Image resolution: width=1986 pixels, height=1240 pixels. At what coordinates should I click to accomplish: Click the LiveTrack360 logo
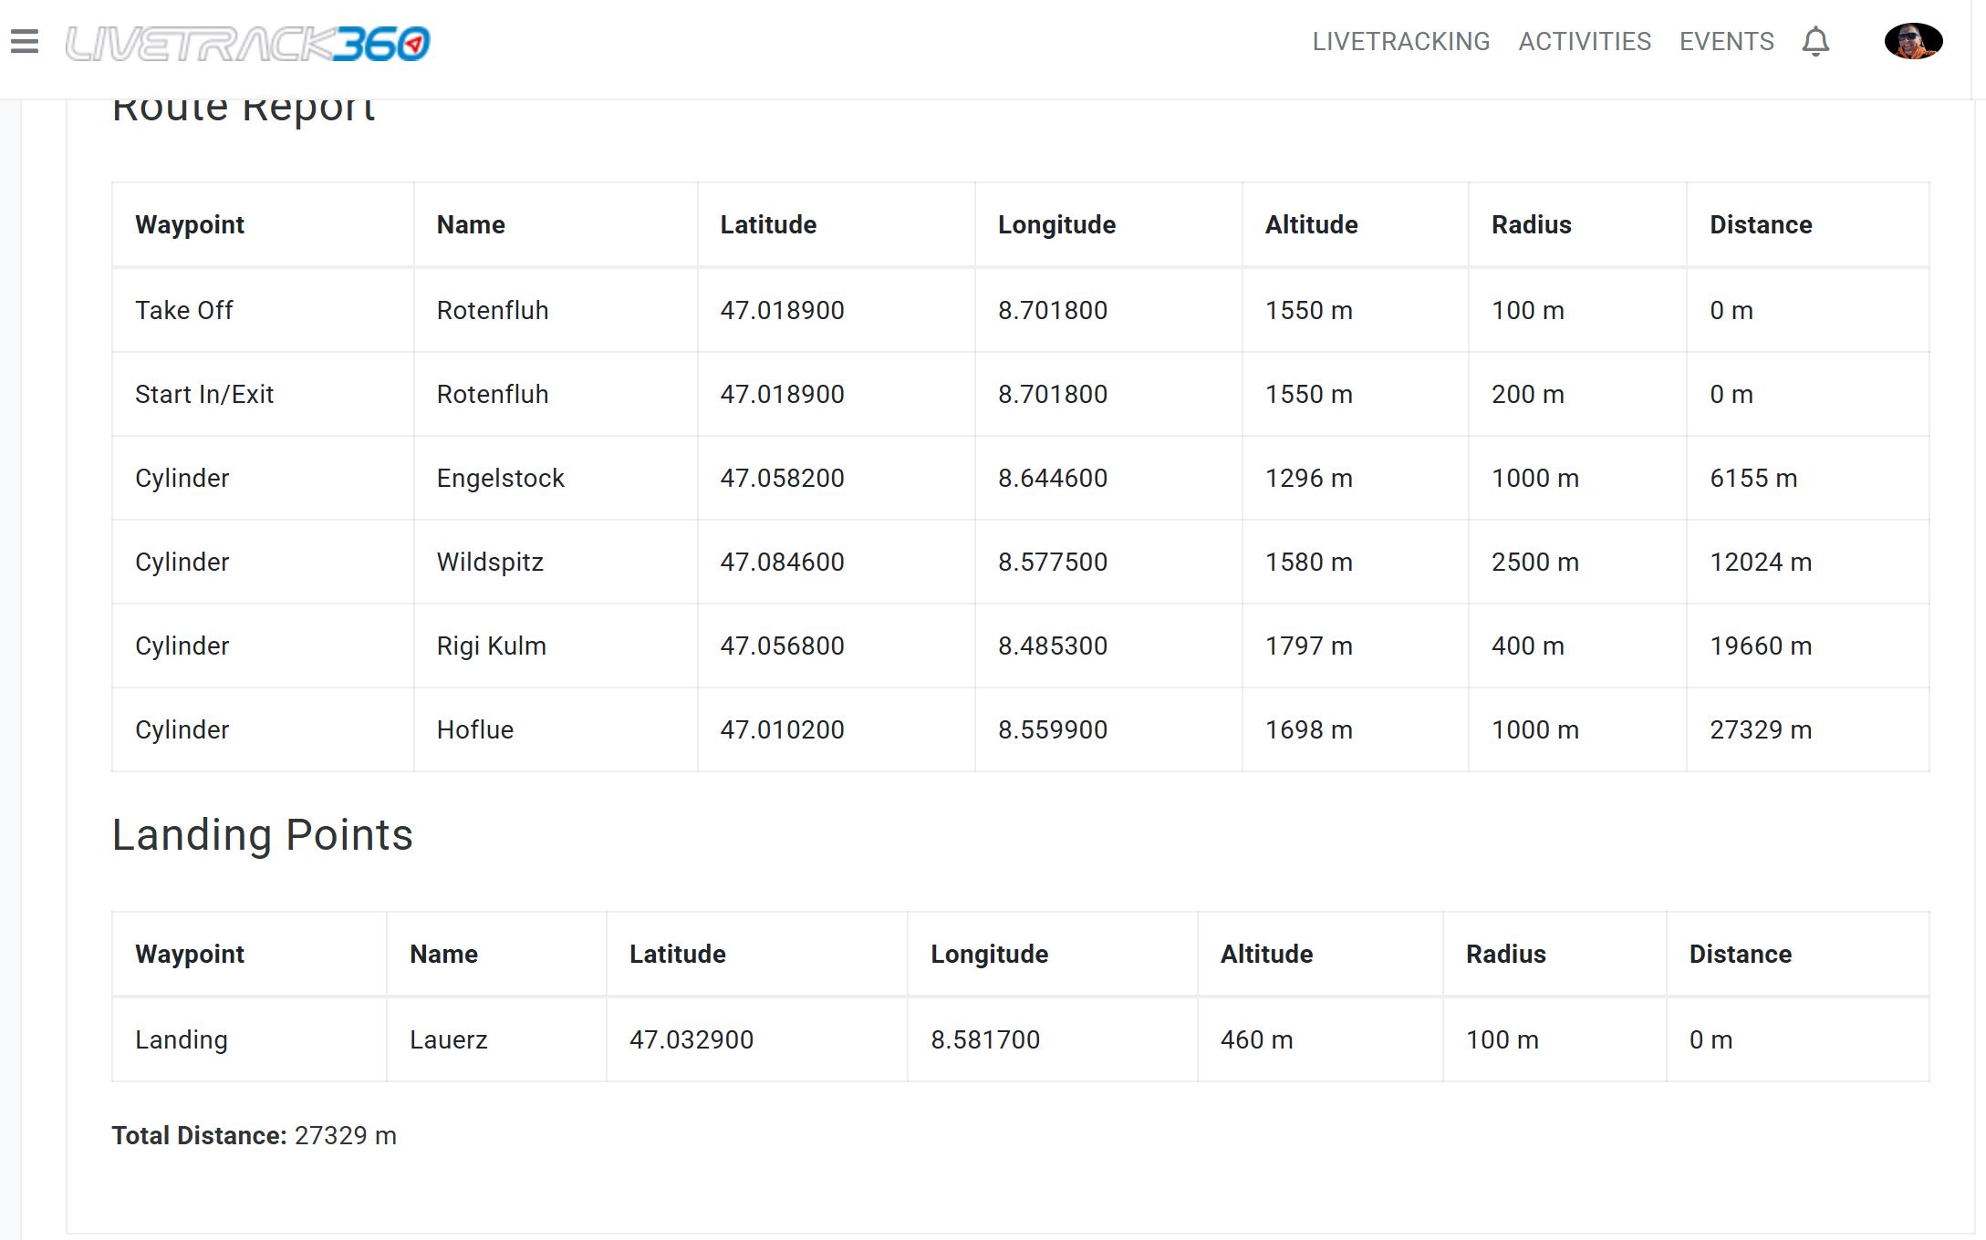click(247, 43)
